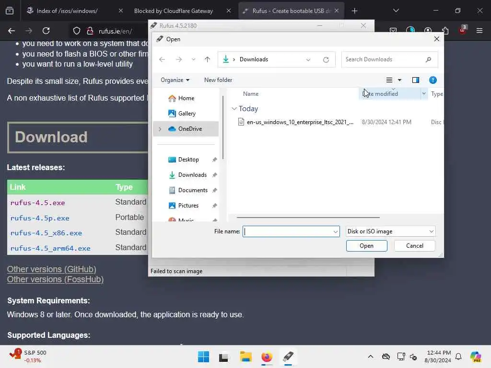Click the search magnifier icon
Image resolution: width=491 pixels, height=368 pixels.
click(x=428, y=59)
